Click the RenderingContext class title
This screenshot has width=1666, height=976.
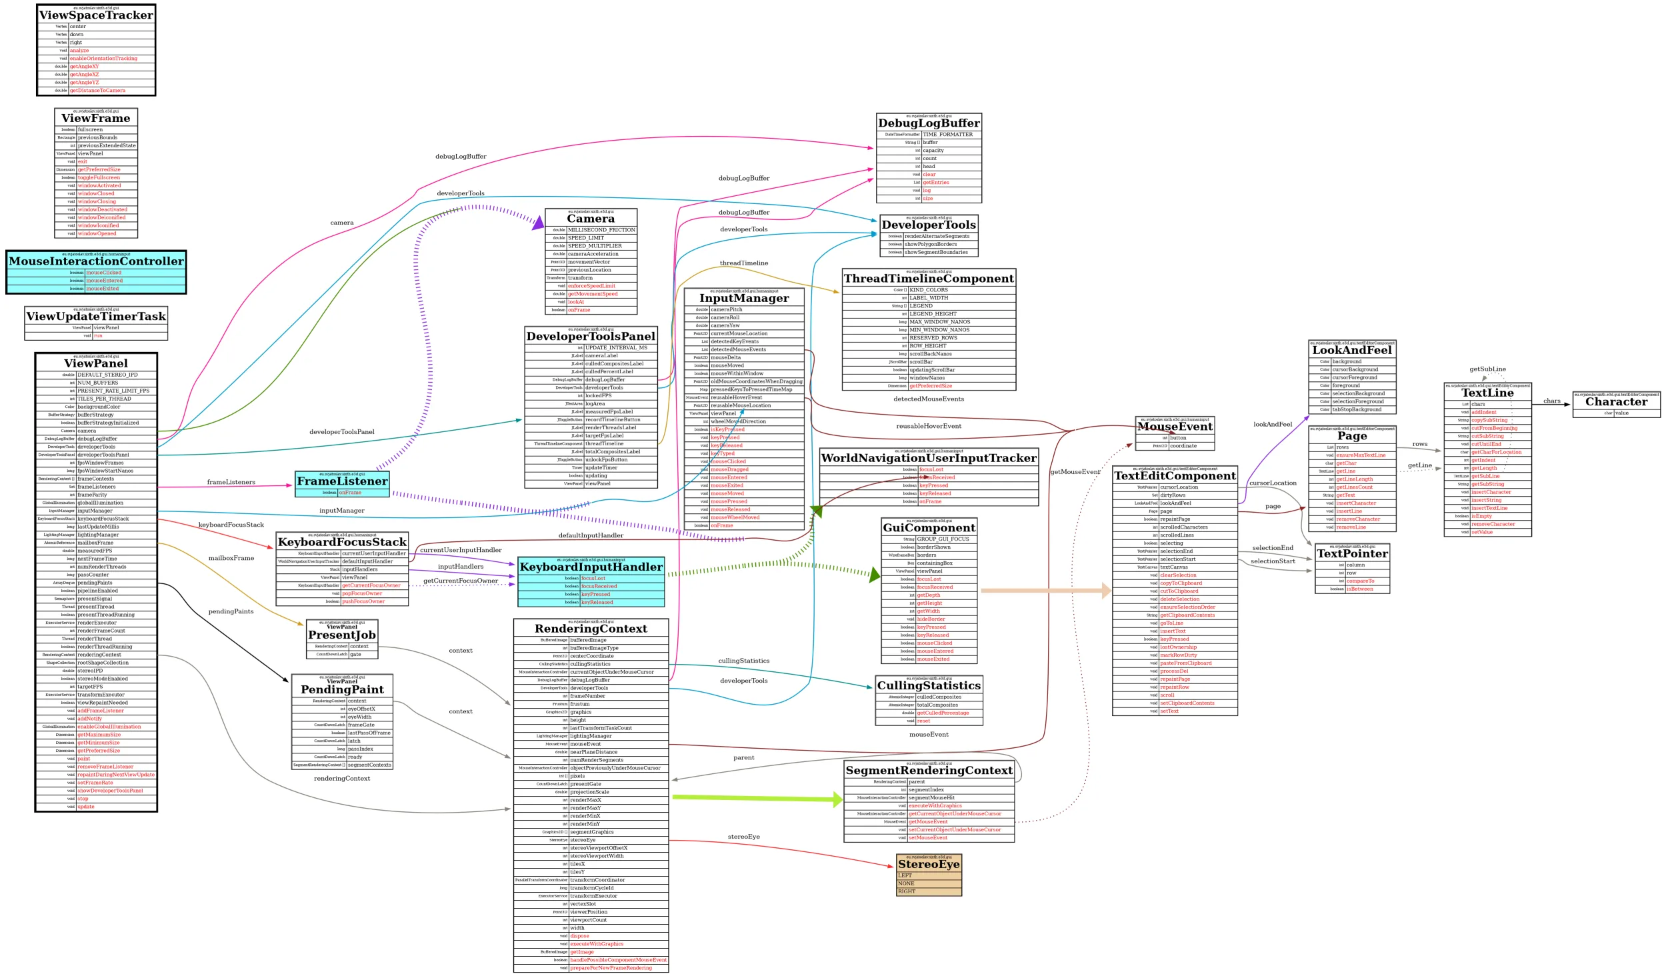591,629
